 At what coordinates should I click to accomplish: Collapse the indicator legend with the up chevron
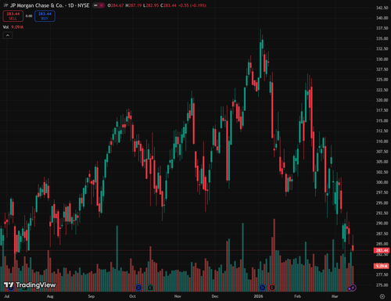[8, 35]
